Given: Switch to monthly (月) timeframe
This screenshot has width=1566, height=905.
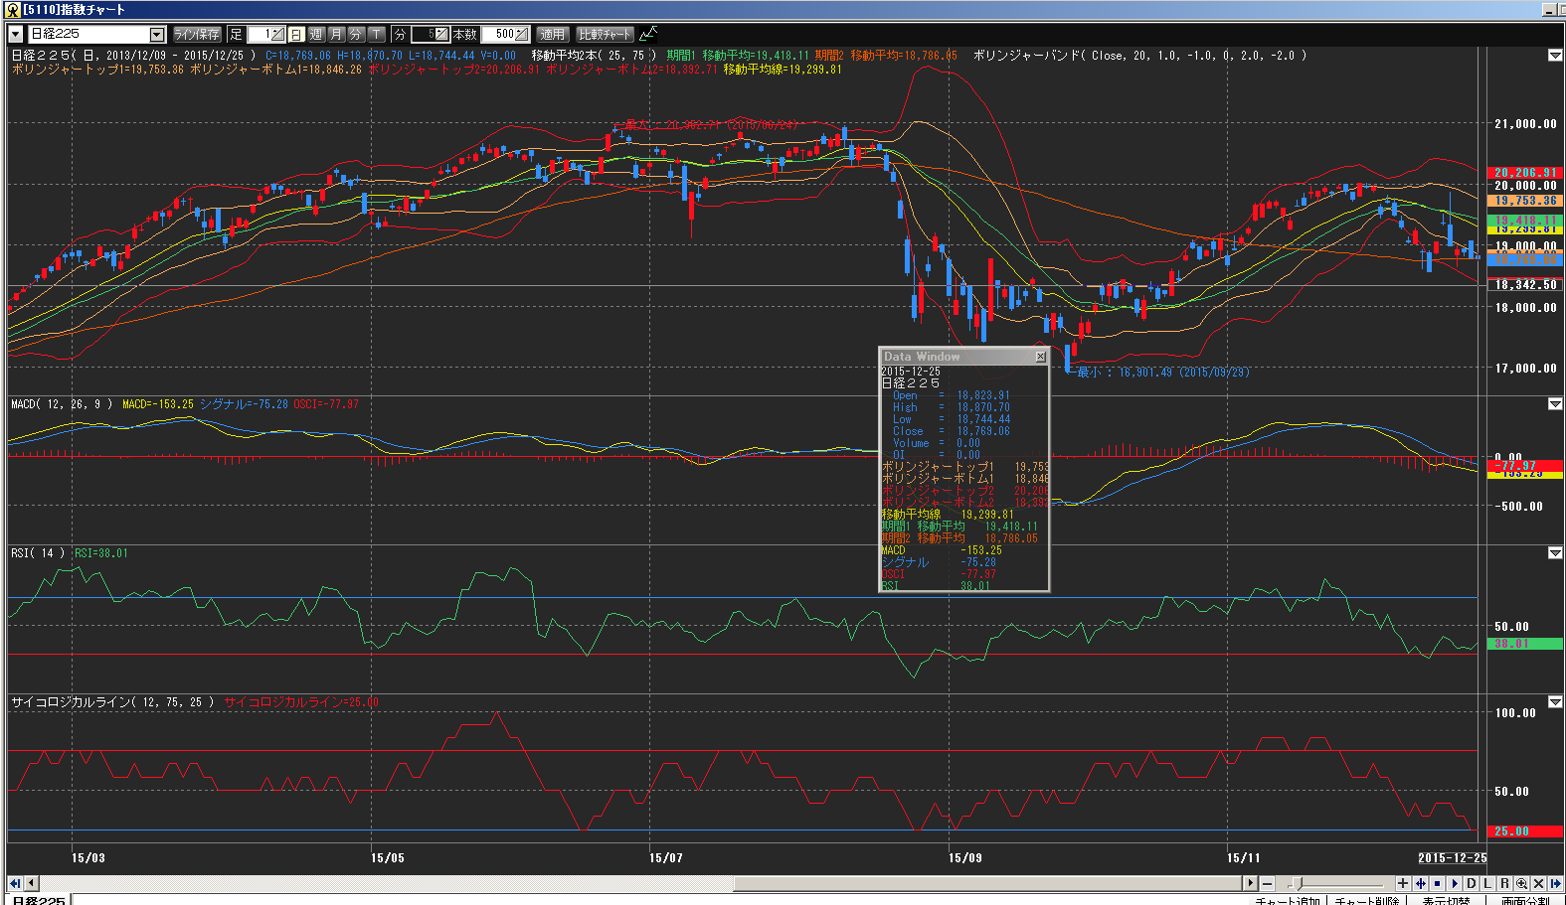Looking at the screenshot, I should pos(336,34).
